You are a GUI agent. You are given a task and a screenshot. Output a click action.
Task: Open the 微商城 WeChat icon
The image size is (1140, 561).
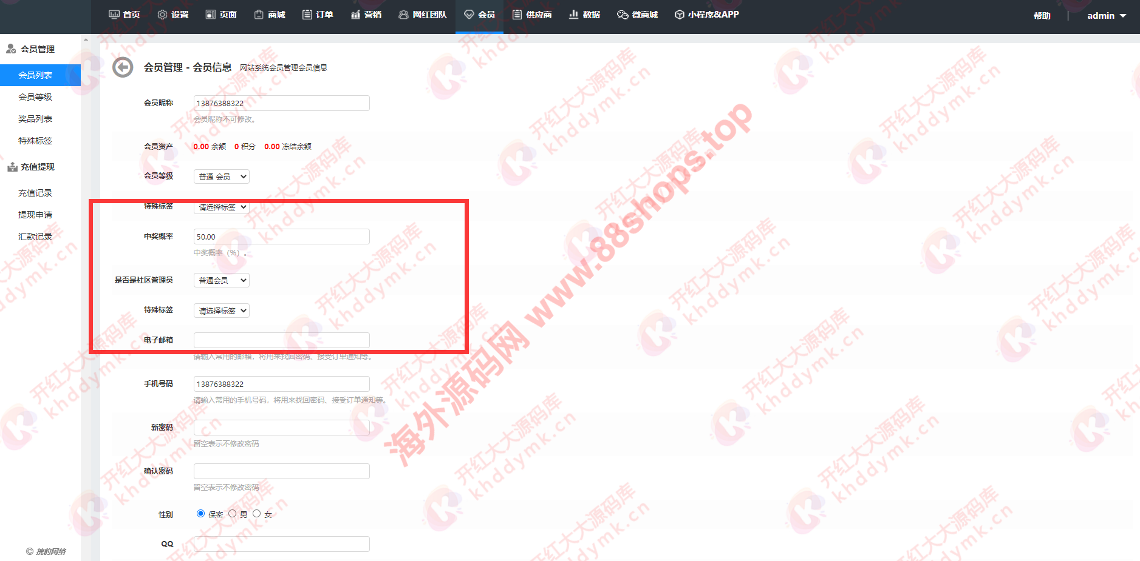click(x=623, y=15)
